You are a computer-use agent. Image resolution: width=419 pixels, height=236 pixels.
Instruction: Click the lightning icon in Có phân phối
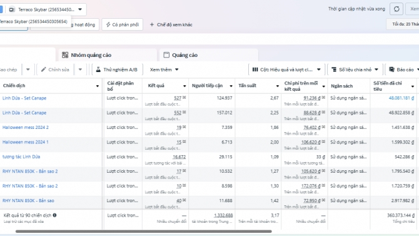(x=108, y=24)
